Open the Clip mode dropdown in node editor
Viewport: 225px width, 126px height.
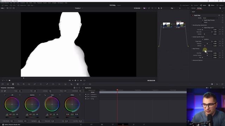173,8
